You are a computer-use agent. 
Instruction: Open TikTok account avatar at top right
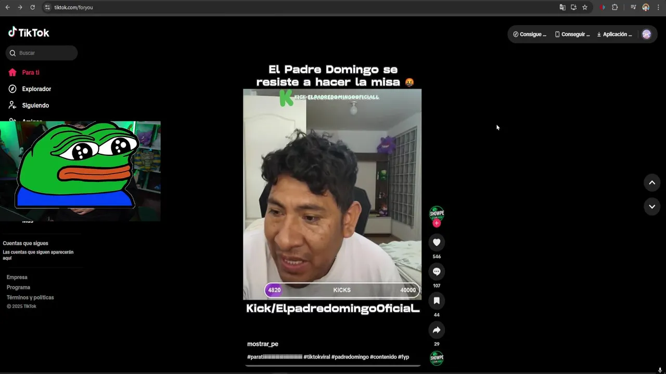coord(646,34)
